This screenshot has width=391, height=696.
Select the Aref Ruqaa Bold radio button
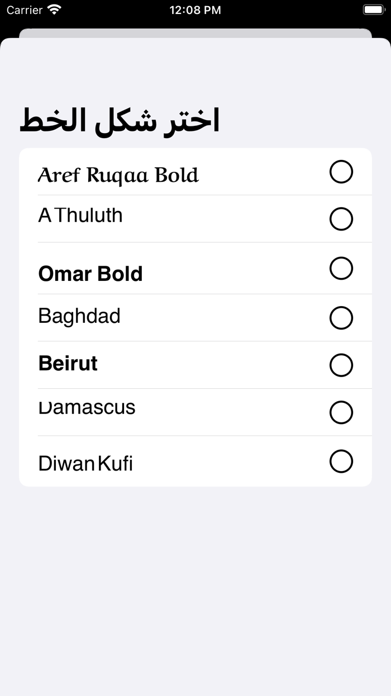341,172
